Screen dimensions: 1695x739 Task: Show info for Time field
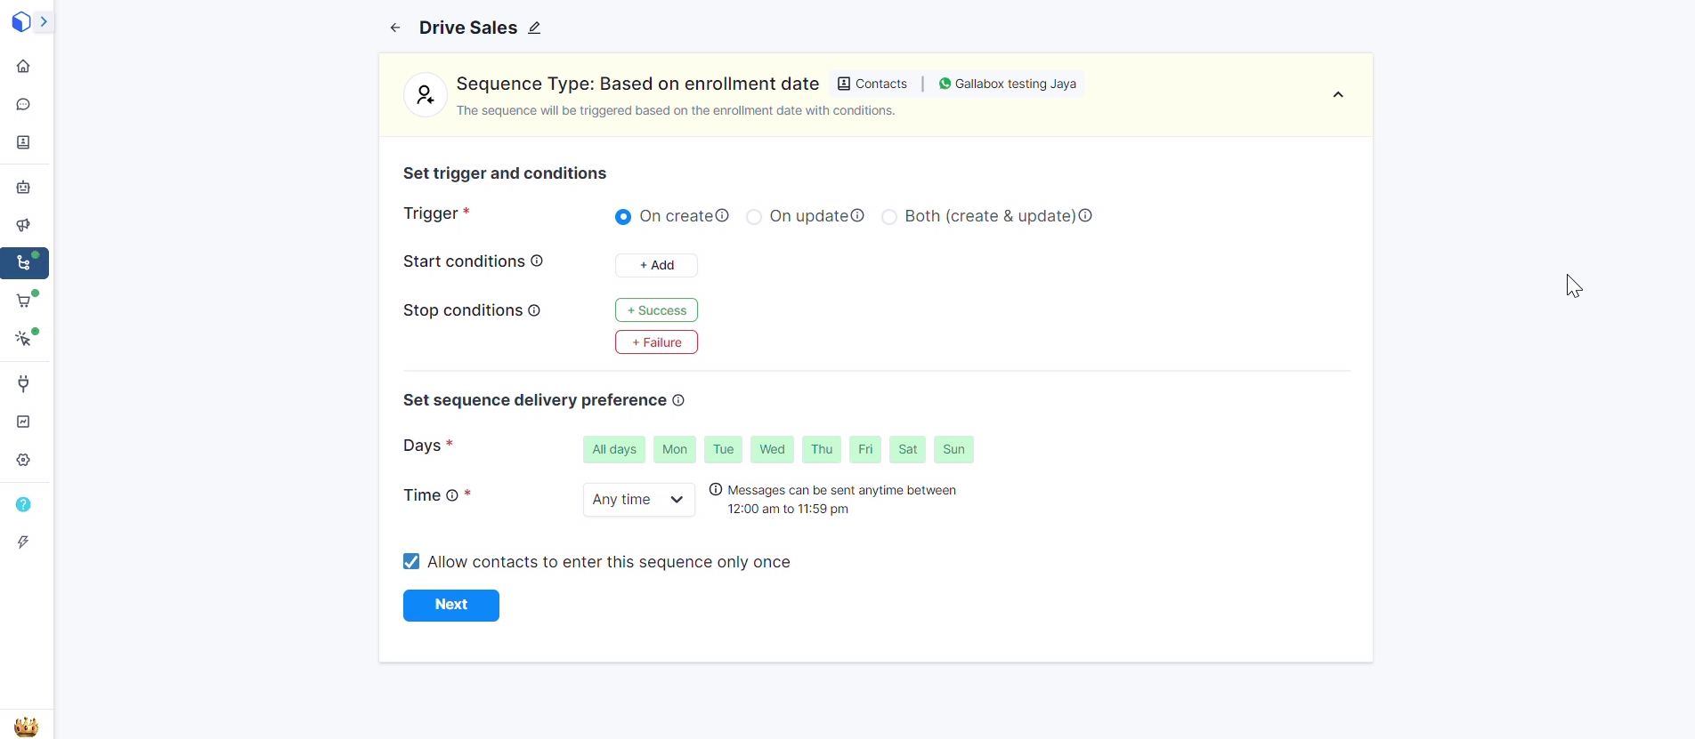point(452,495)
